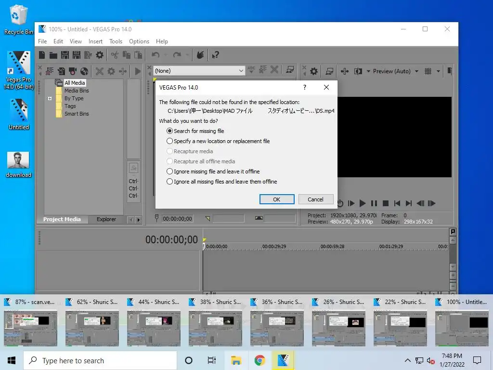Click Play From Start button in preview
Screen dimensions: 493x370
pos(351,203)
